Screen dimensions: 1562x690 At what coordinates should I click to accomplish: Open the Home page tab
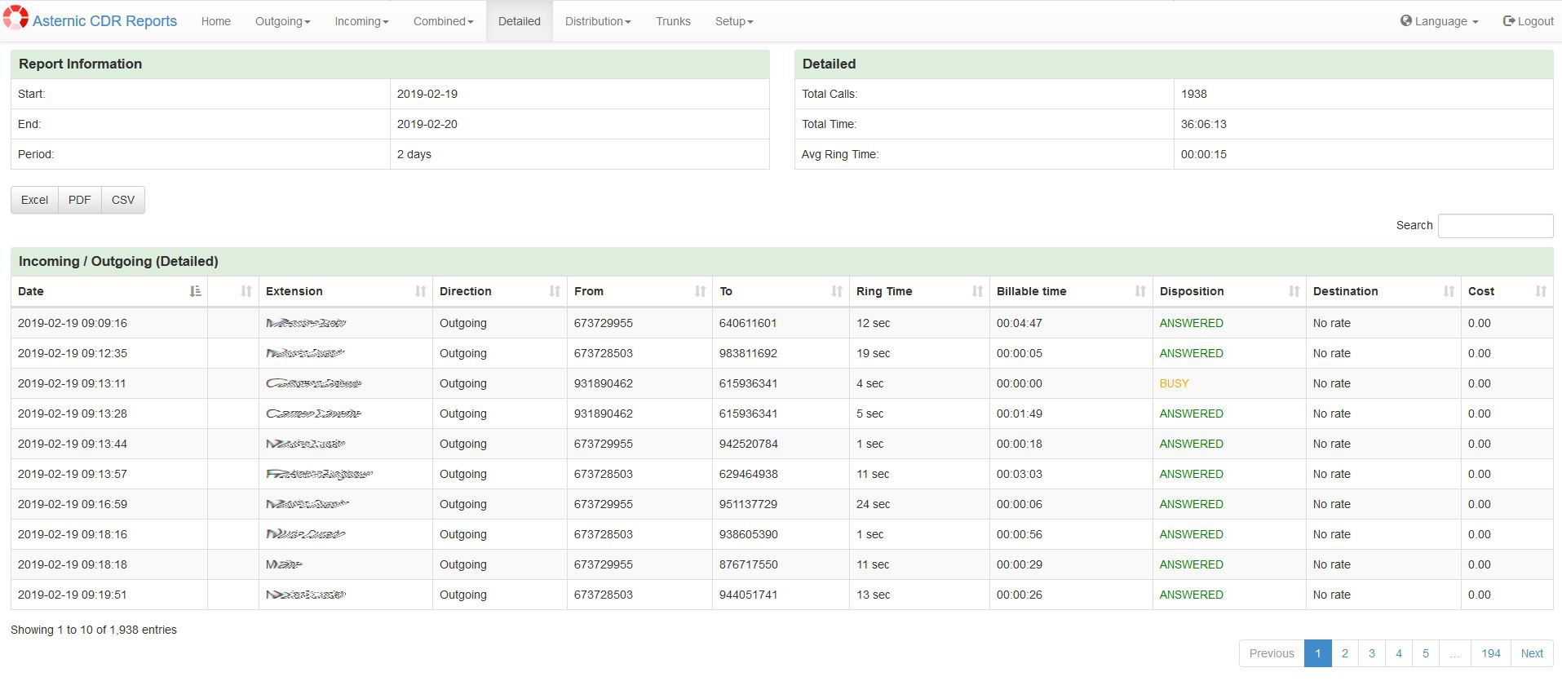point(216,21)
